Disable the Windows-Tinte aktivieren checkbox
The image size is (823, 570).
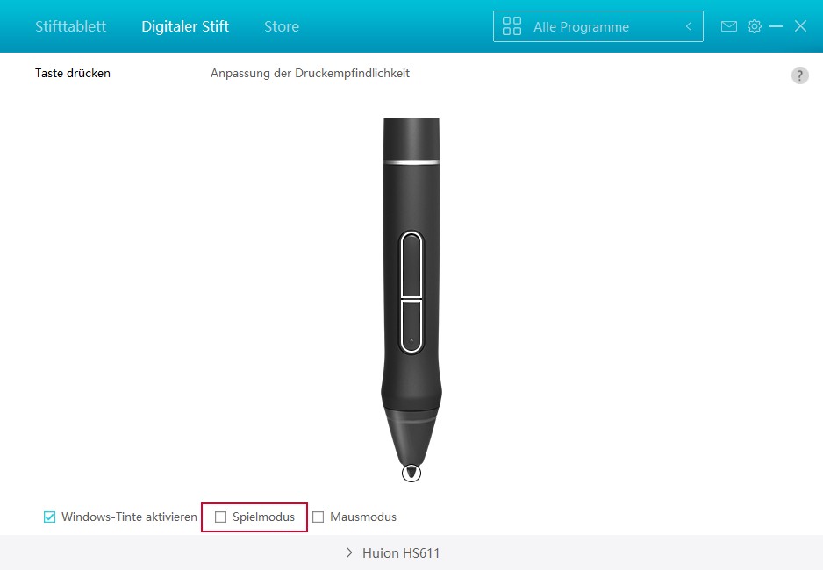point(49,517)
